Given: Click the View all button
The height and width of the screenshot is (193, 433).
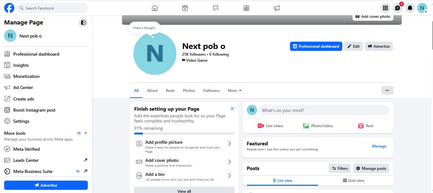Looking at the screenshot, I should [184, 190].
